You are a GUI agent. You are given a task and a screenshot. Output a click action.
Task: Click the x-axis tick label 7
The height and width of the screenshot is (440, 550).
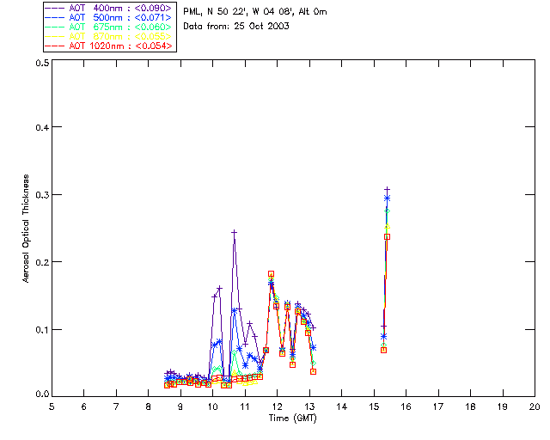116,406
